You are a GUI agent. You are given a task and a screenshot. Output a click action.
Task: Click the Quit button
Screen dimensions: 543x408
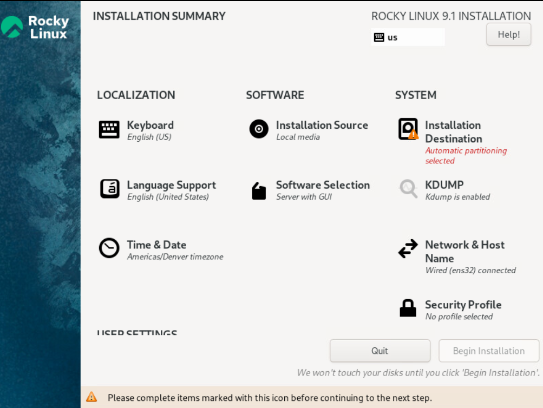(x=380, y=351)
